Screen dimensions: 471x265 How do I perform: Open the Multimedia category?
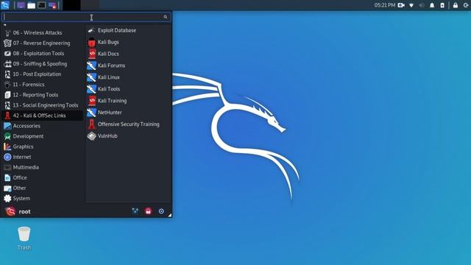point(42,167)
